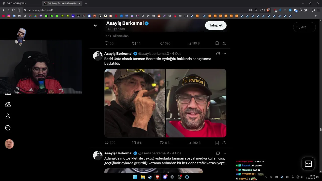Bookmark the Bedri Usta post
This screenshot has height=181, width=322.
(217, 143)
